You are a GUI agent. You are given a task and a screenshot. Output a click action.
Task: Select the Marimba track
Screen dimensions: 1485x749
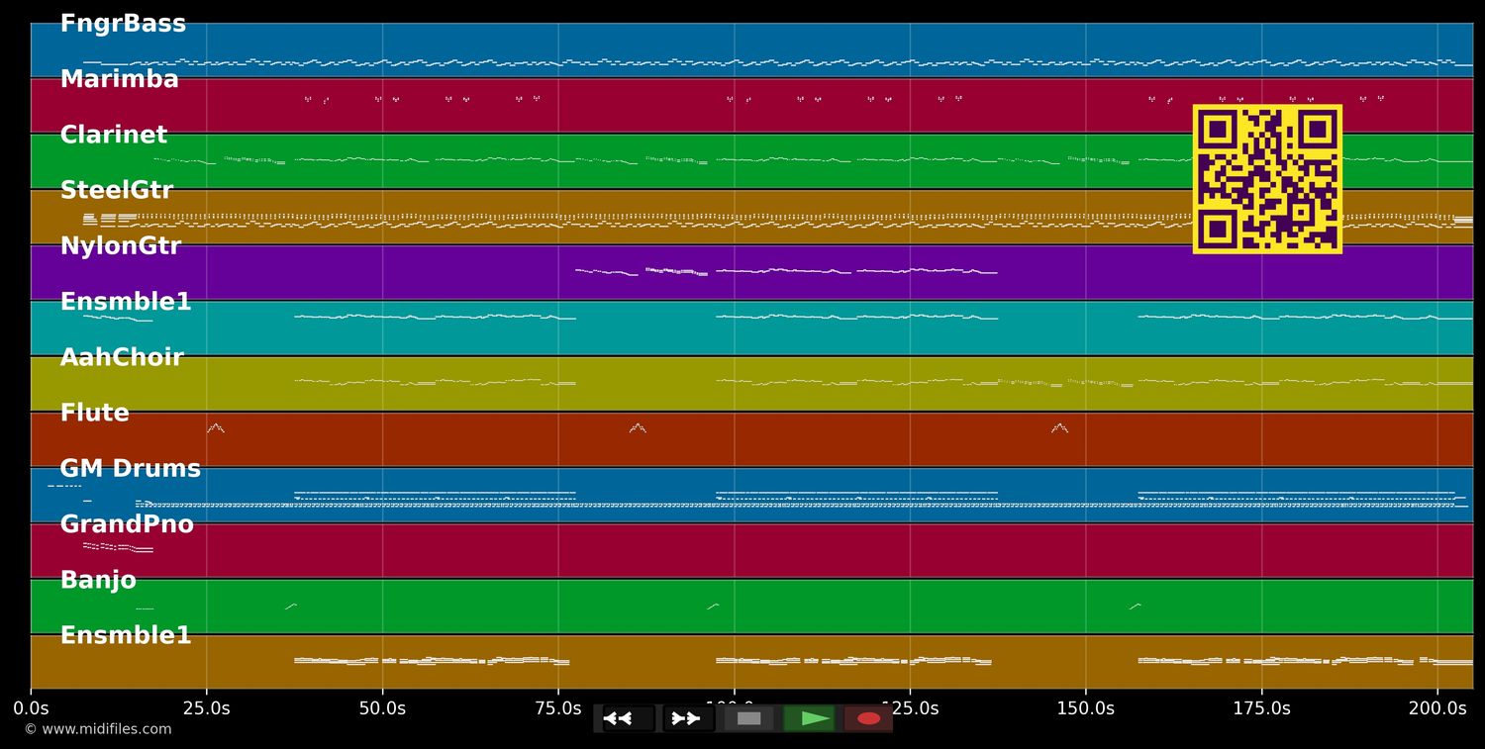[120, 79]
